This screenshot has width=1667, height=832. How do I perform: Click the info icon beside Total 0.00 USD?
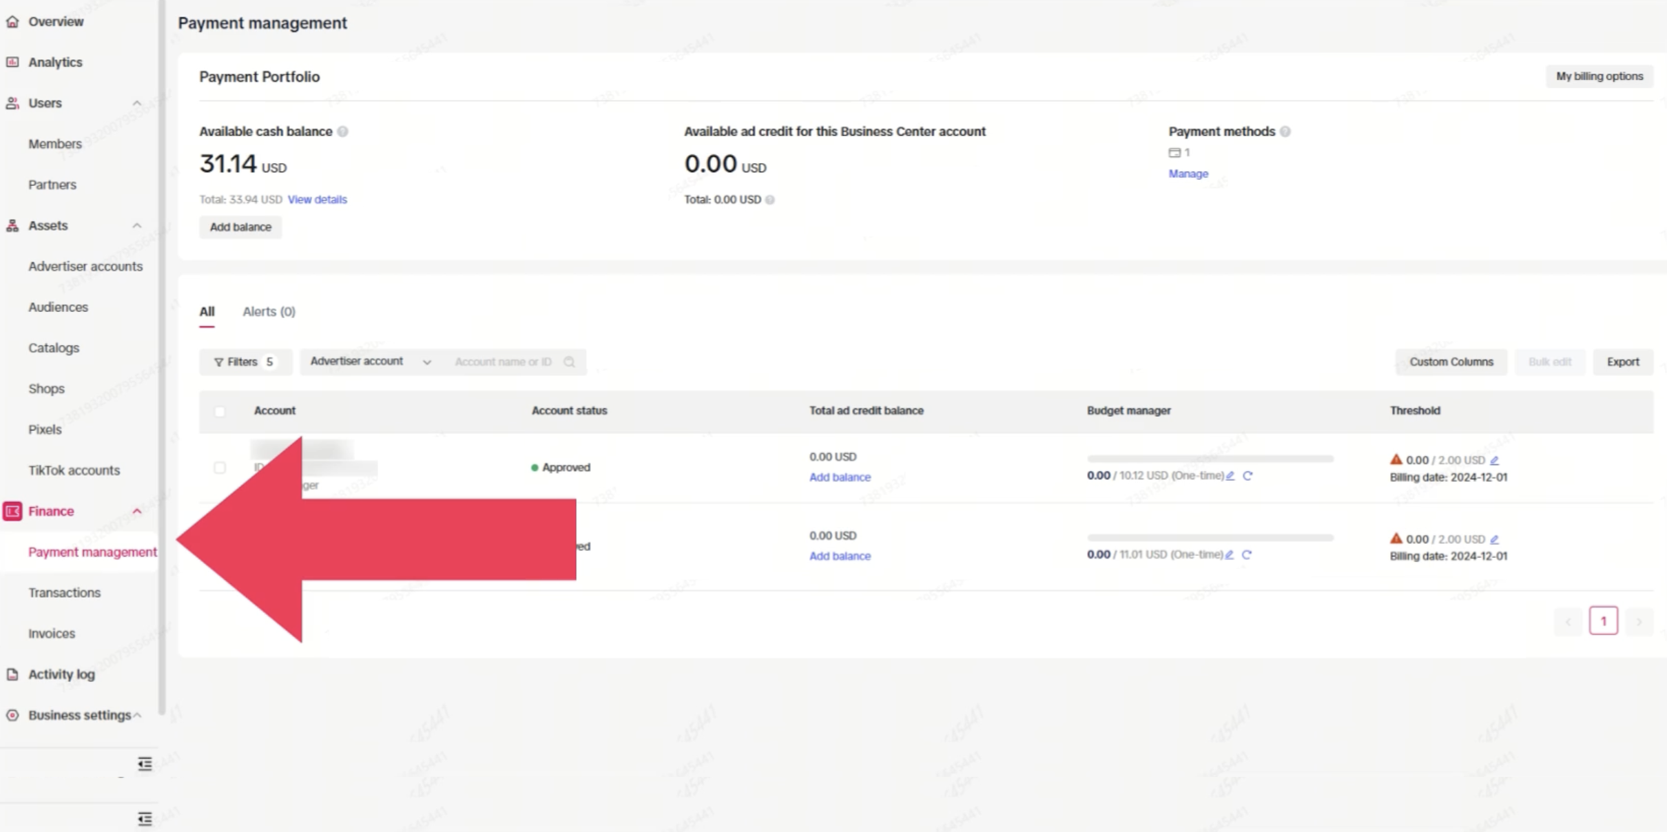769,200
